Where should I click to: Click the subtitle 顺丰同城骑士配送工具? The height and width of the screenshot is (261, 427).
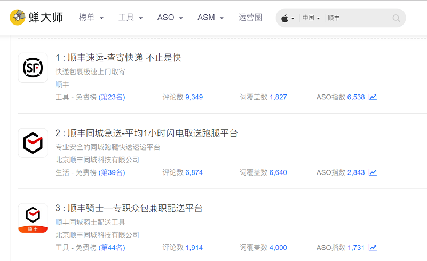(x=90, y=223)
